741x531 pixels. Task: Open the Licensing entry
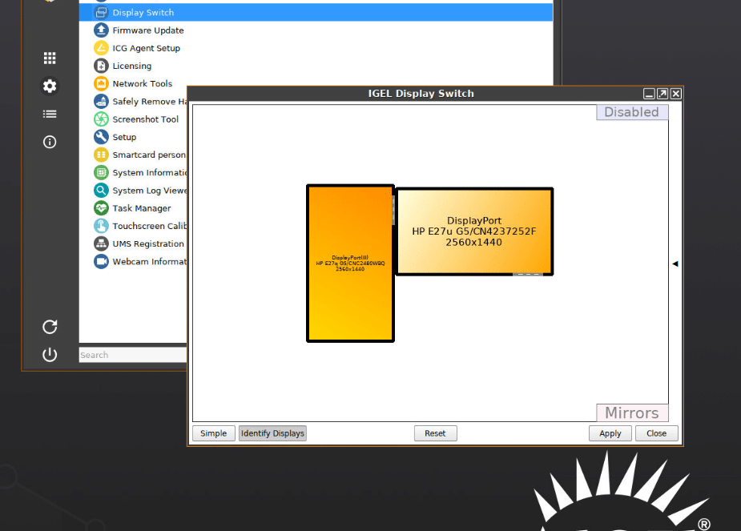coord(132,66)
